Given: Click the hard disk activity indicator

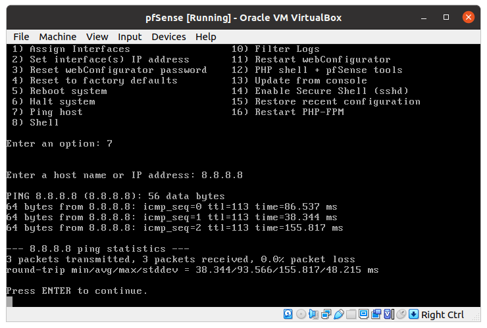Looking at the screenshot, I should pos(288,314).
